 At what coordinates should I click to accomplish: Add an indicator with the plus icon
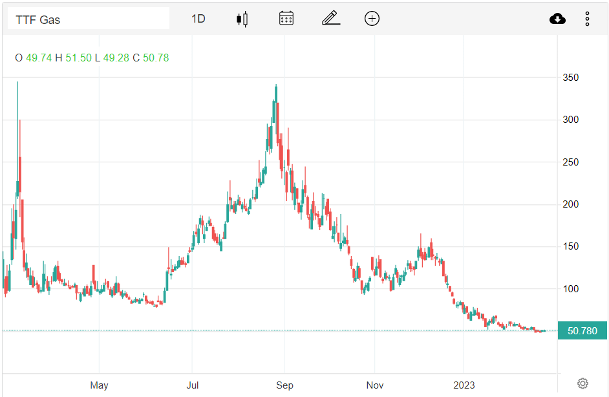point(372,19)
